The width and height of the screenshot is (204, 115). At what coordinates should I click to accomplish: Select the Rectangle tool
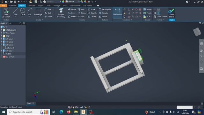pos(38,12)
